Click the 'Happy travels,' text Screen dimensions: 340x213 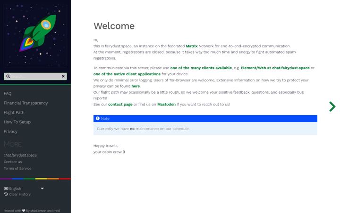pos(106,146)
